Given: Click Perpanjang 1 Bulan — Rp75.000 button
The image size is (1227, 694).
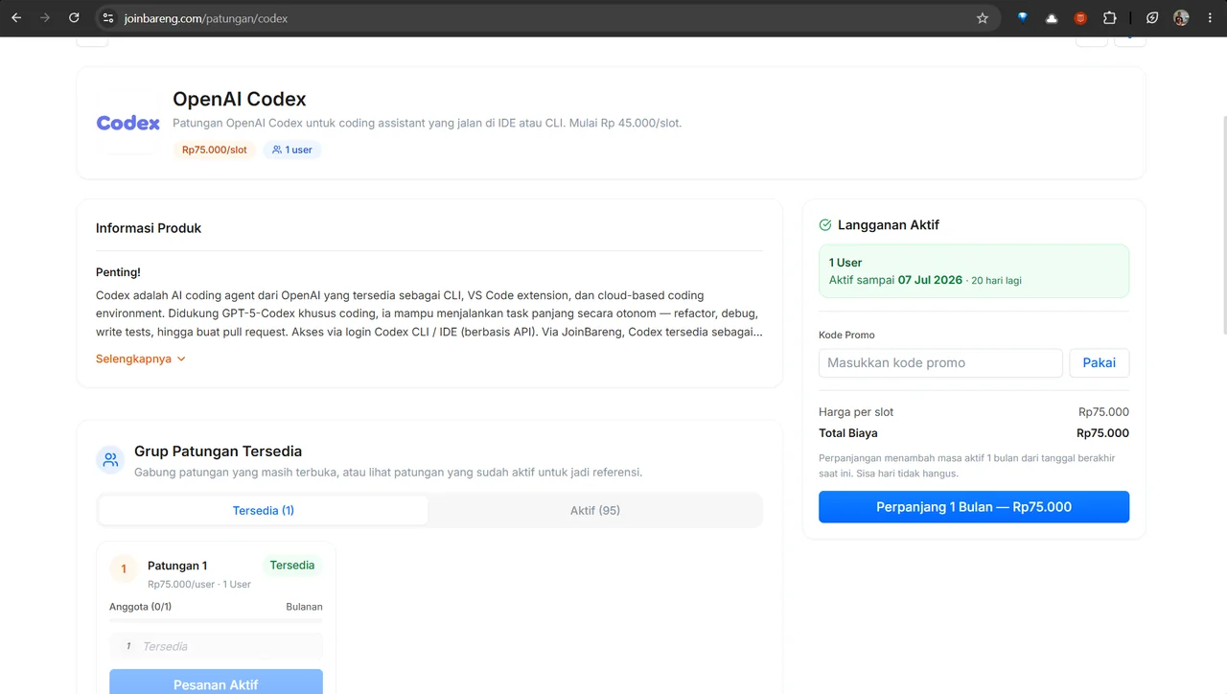Looking at the screenshot, I should 974,507.
